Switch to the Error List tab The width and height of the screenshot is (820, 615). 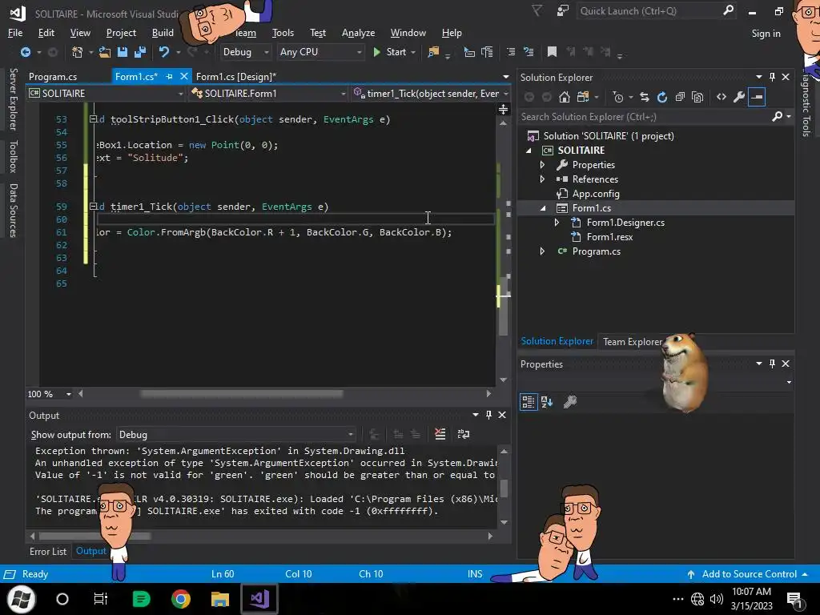click(x=48, y=551)
